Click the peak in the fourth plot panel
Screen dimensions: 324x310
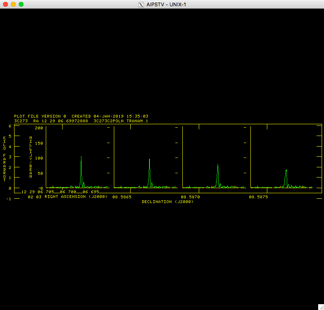coord(286,171)
